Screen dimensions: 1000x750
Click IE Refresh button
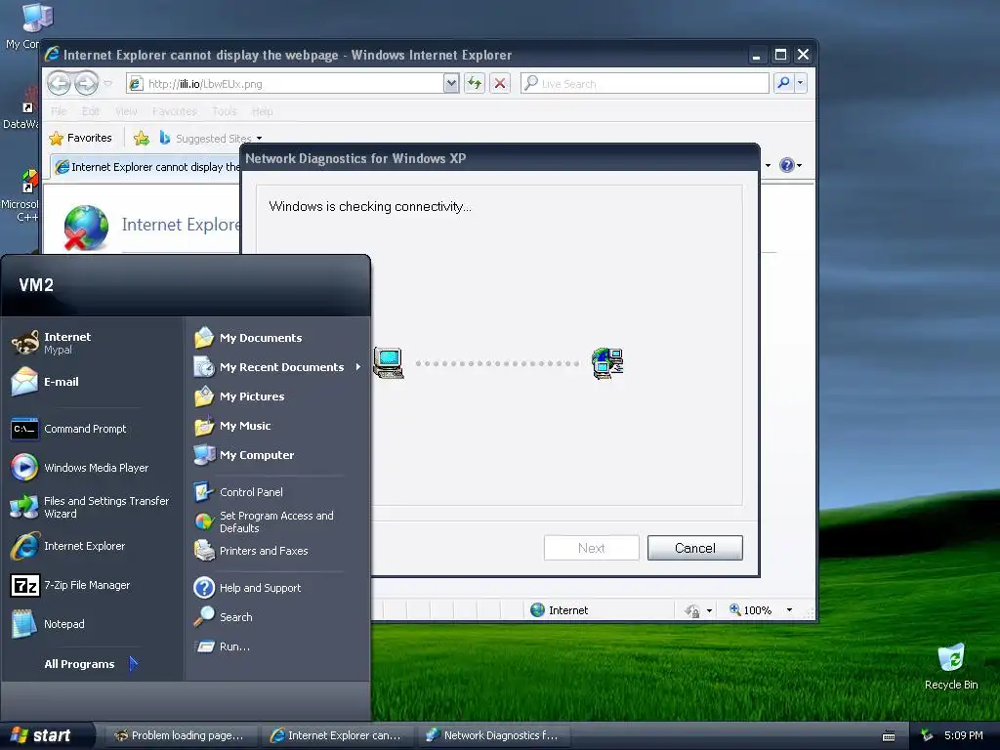click(x=475, y=84)
